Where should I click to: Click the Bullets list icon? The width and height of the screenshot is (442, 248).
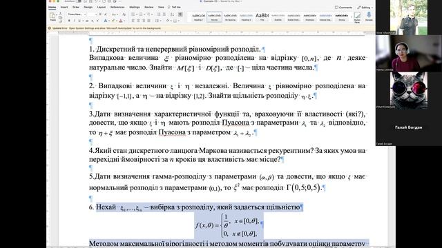click(133, 14)
